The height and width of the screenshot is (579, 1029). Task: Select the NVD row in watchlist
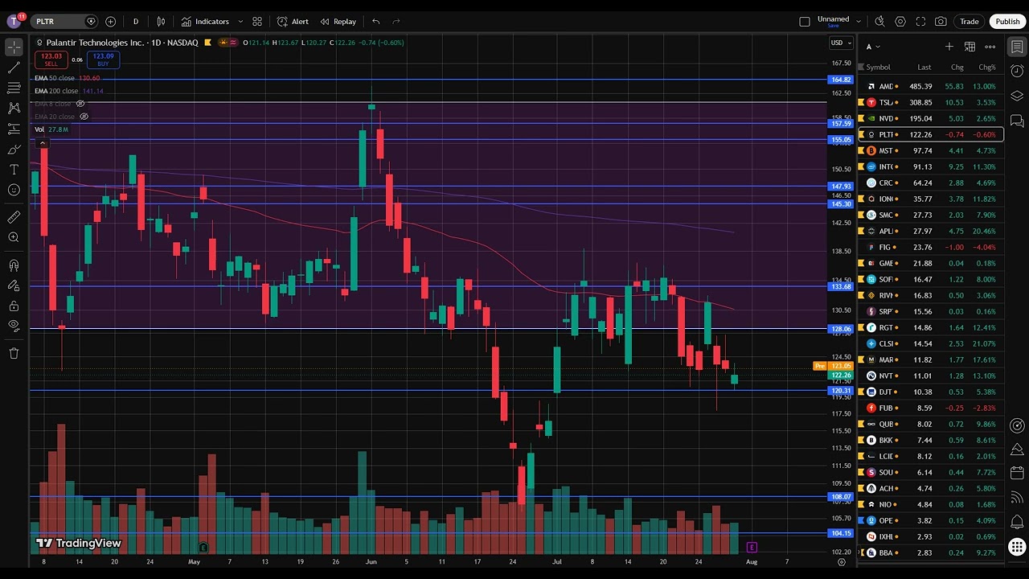point(931,118)
